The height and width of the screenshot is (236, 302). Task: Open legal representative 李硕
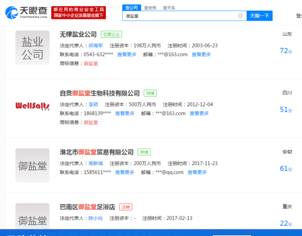click(93, 105)
